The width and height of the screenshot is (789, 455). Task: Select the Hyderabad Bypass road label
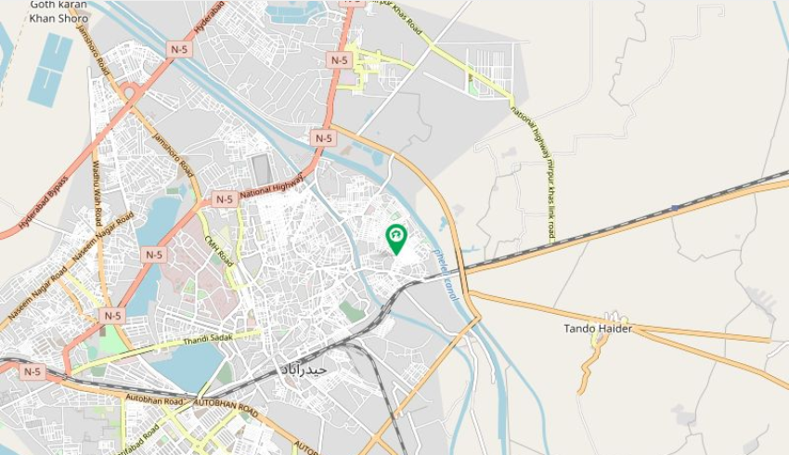tap(44, 203)
